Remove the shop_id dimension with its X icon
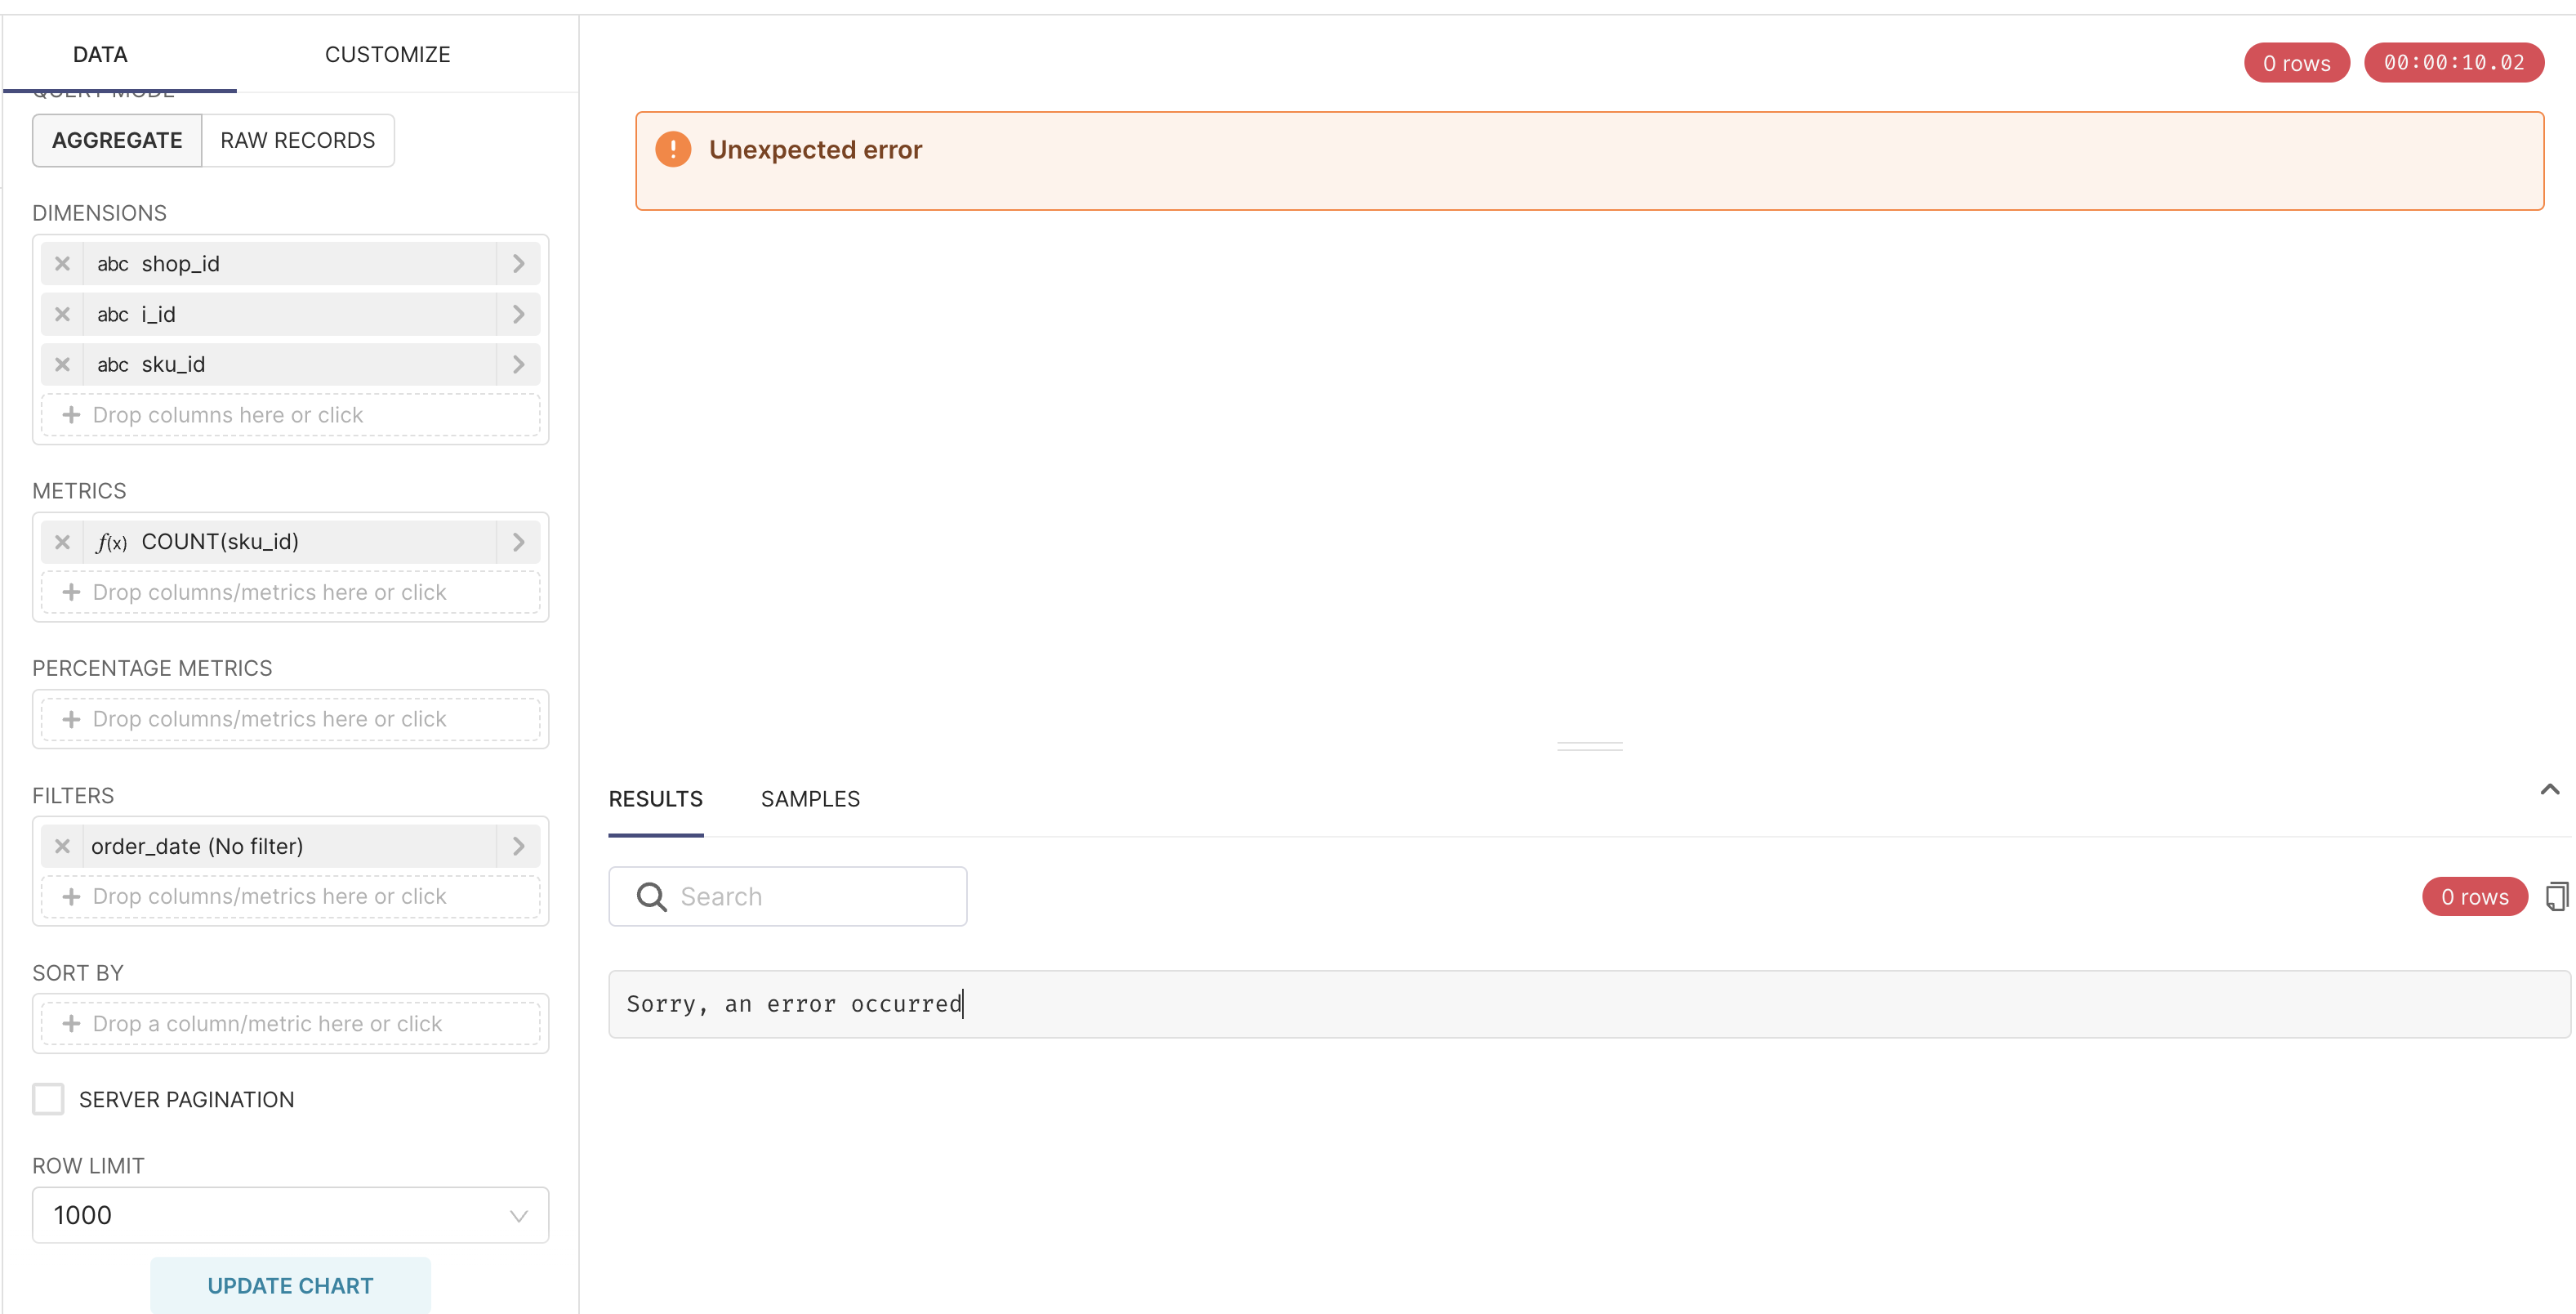The height and width of the screenshot is (1314, 2576). [62, 264]
